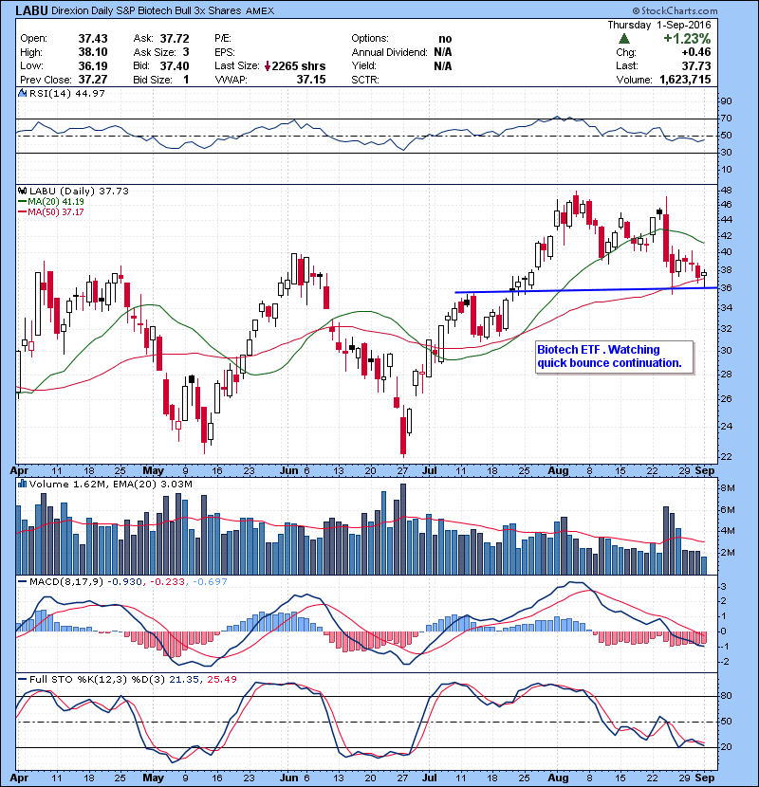Click the MACD histogram value -0.697
This screenshot has height=787, width=759.
click(210, 581)
